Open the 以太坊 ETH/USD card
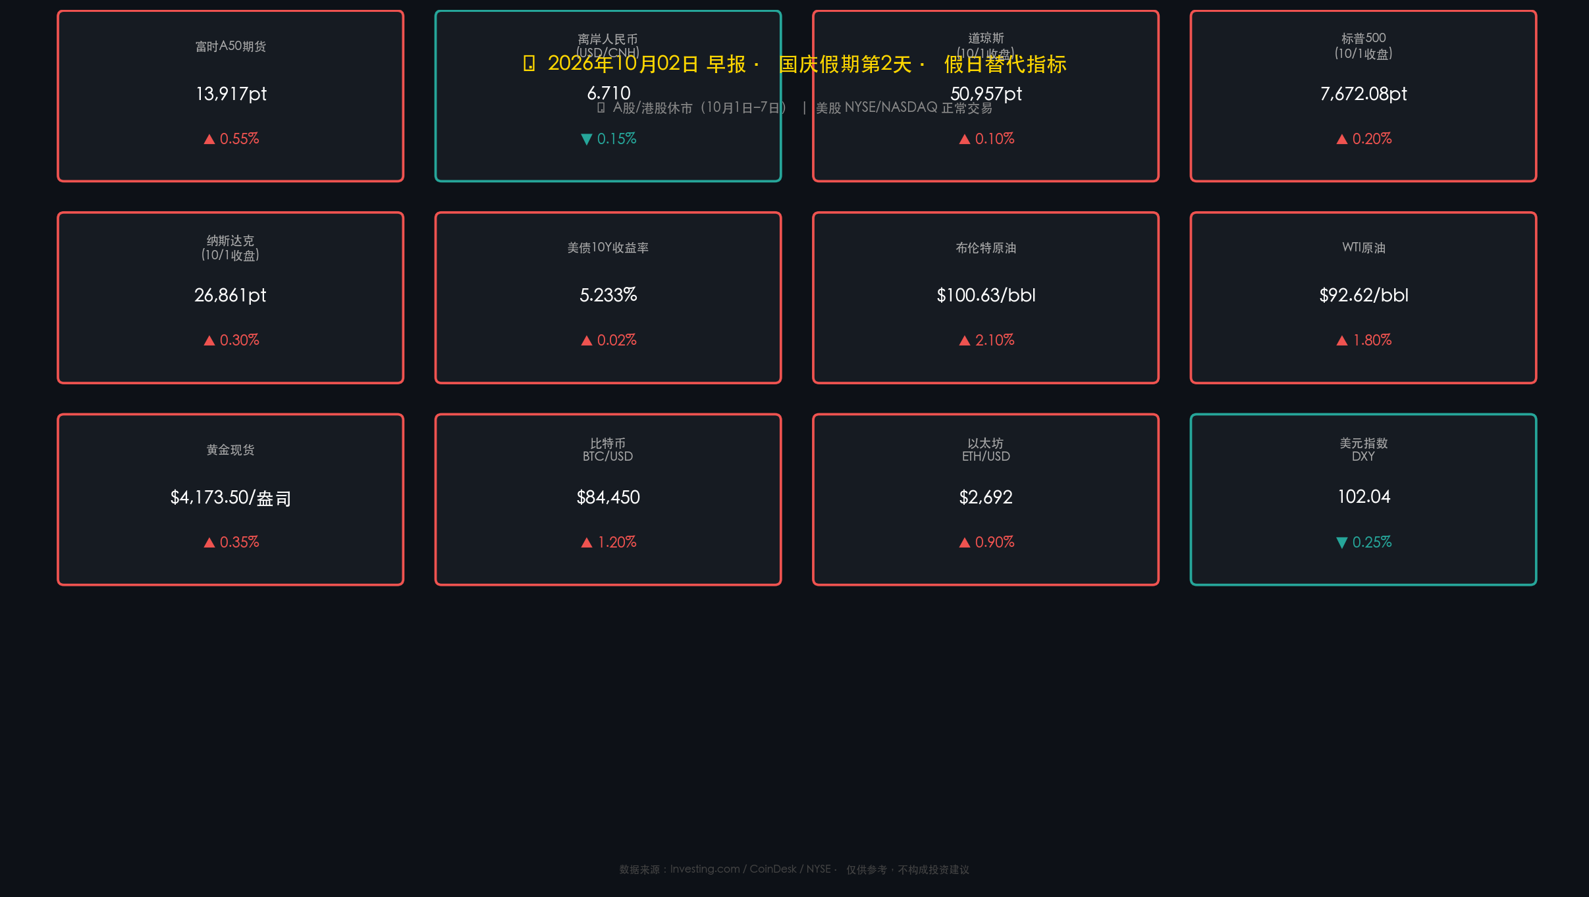The width and height of the screenshot is (1589, 897). pos(986,500)
